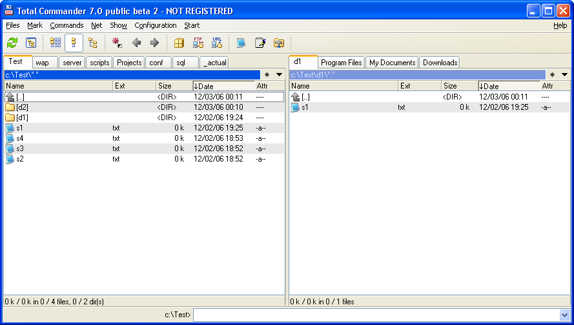Select the [d1] folder in left panel
574x325 pixels.
click(144, 118)
